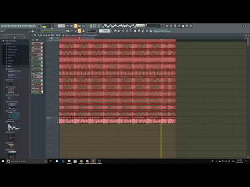Click the green song position slider
The image size is (250, 187).
52,31
